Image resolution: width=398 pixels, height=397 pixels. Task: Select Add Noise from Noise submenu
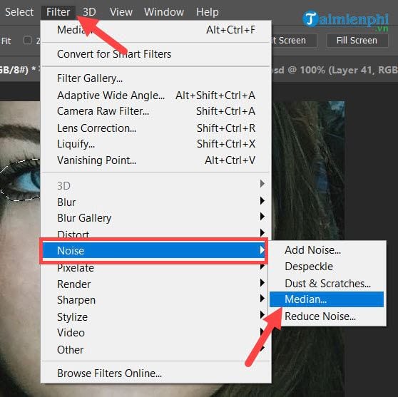point(327,250)
